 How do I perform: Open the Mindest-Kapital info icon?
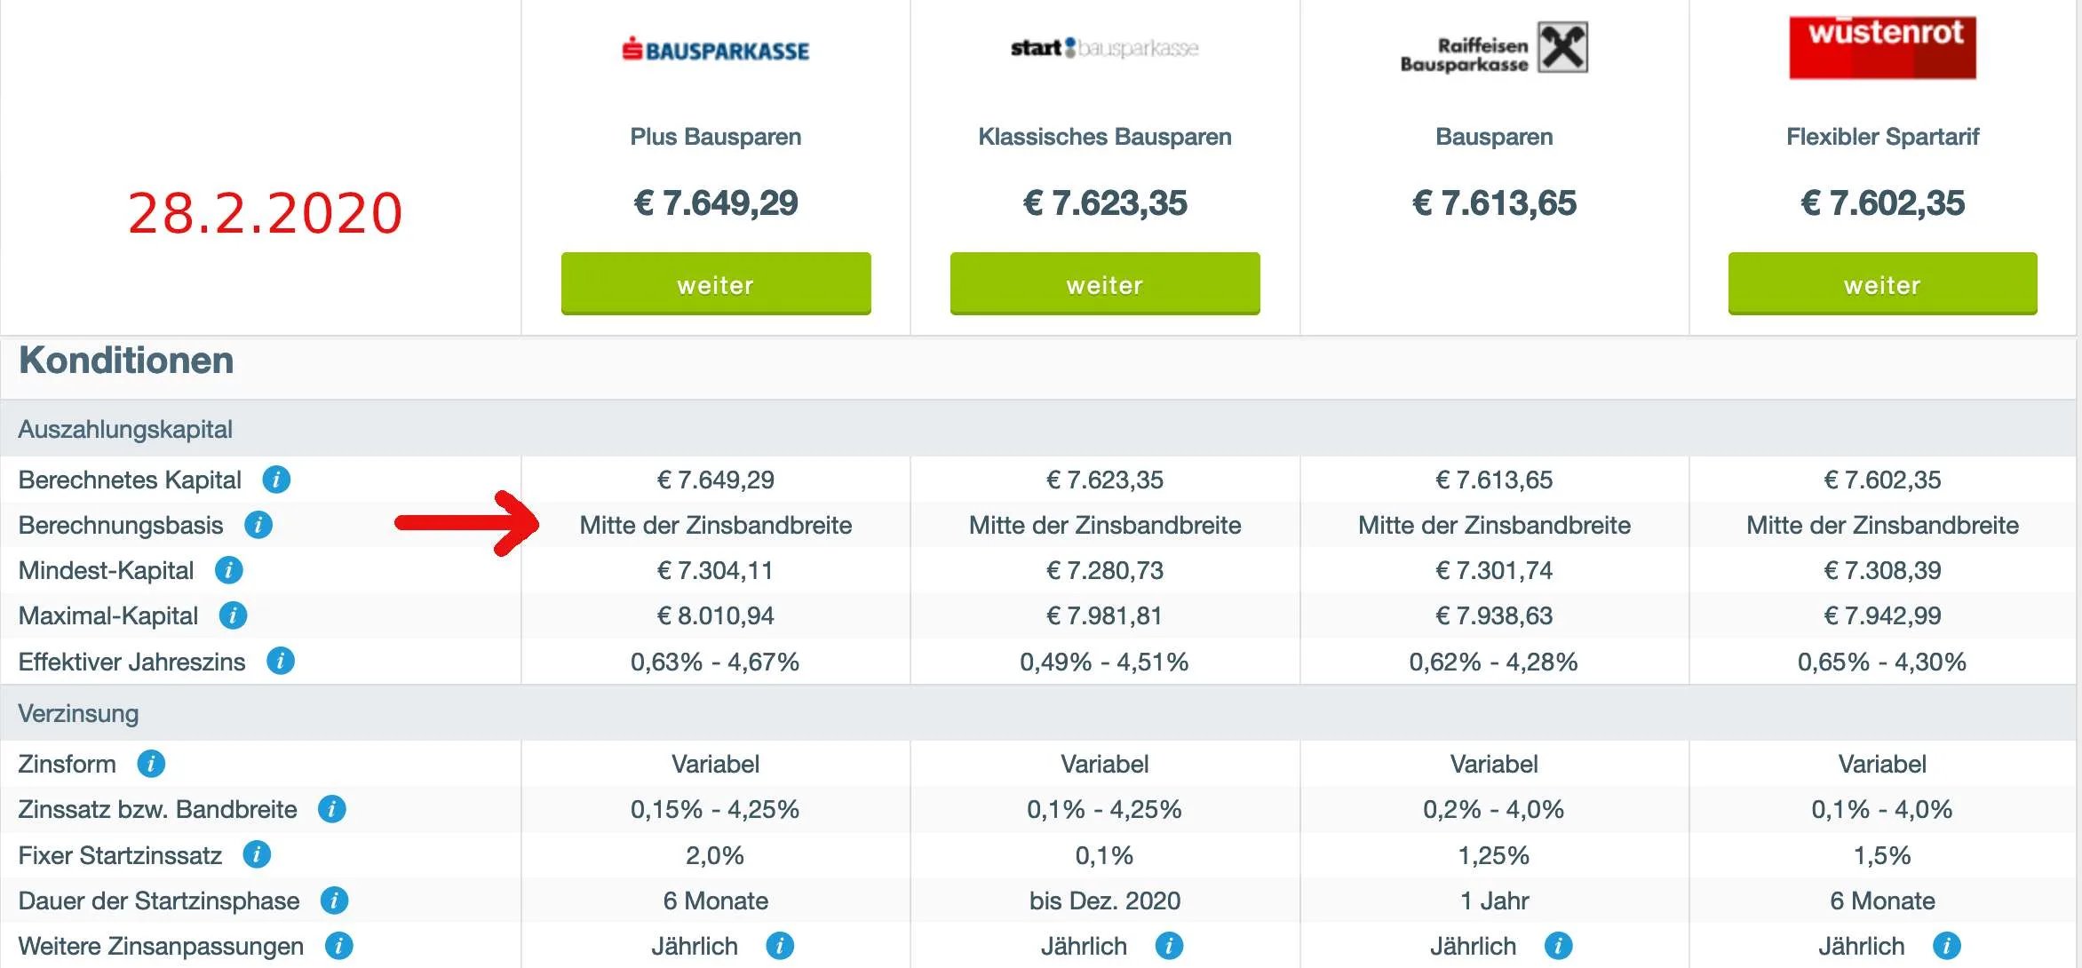(229, 570)
